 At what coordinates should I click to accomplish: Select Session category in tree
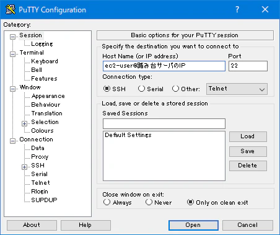point(30,35)
